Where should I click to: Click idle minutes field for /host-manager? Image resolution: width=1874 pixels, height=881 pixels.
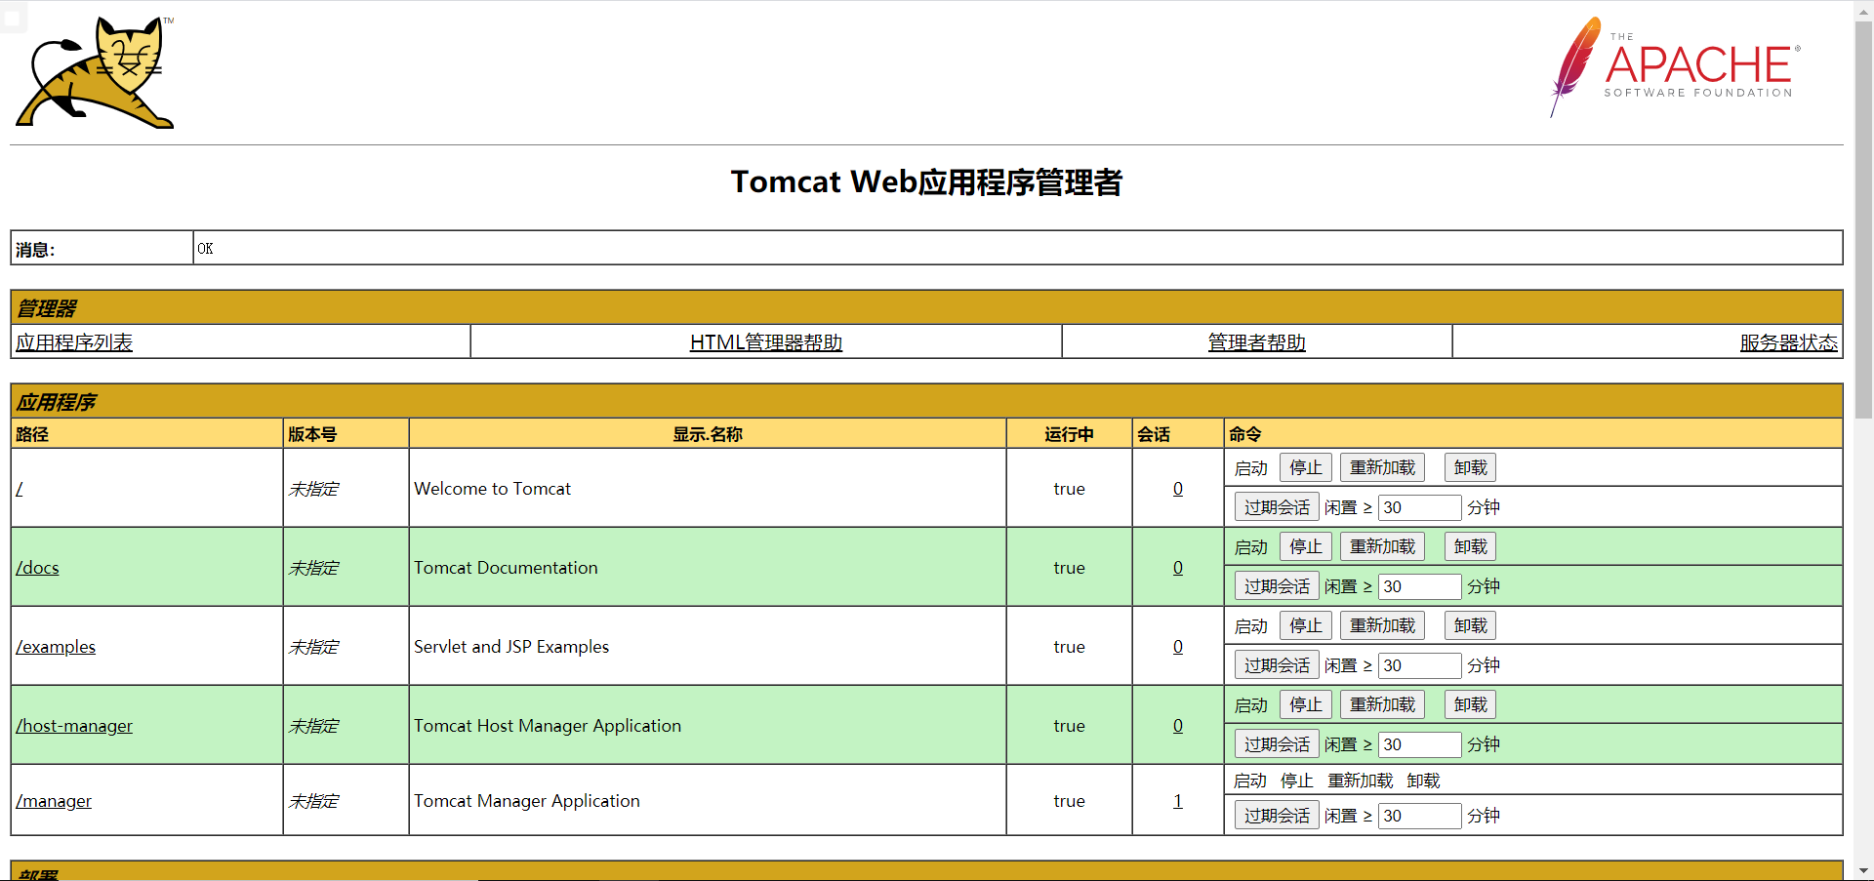tap(1419, 744)
